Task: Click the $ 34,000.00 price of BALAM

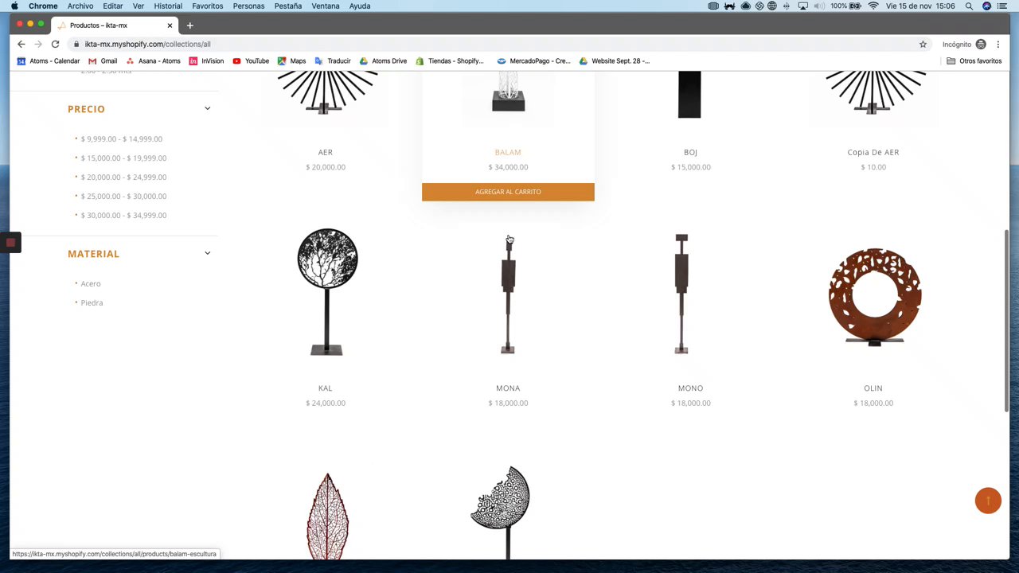Action: [508, 167]
